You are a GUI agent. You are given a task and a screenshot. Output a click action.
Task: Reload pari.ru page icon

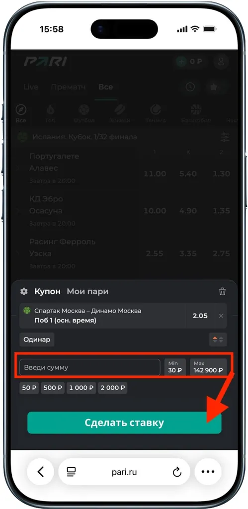(x=177, y=472)
